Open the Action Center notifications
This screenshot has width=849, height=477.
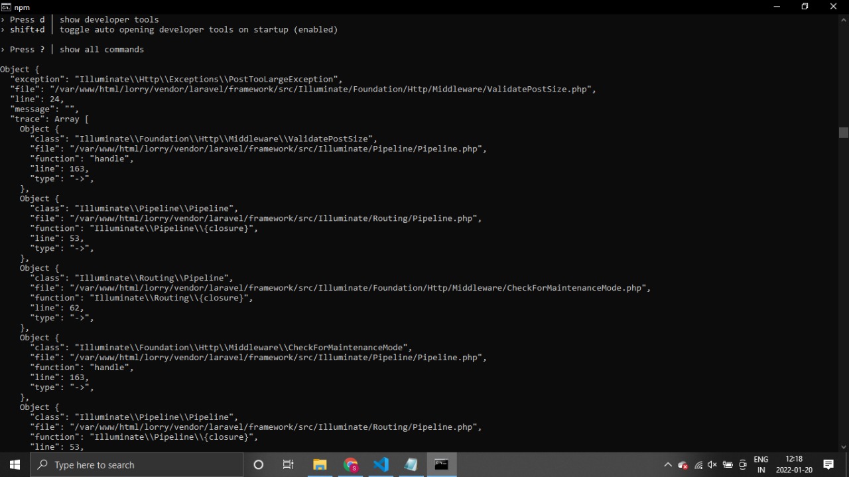tap(828, 464)
